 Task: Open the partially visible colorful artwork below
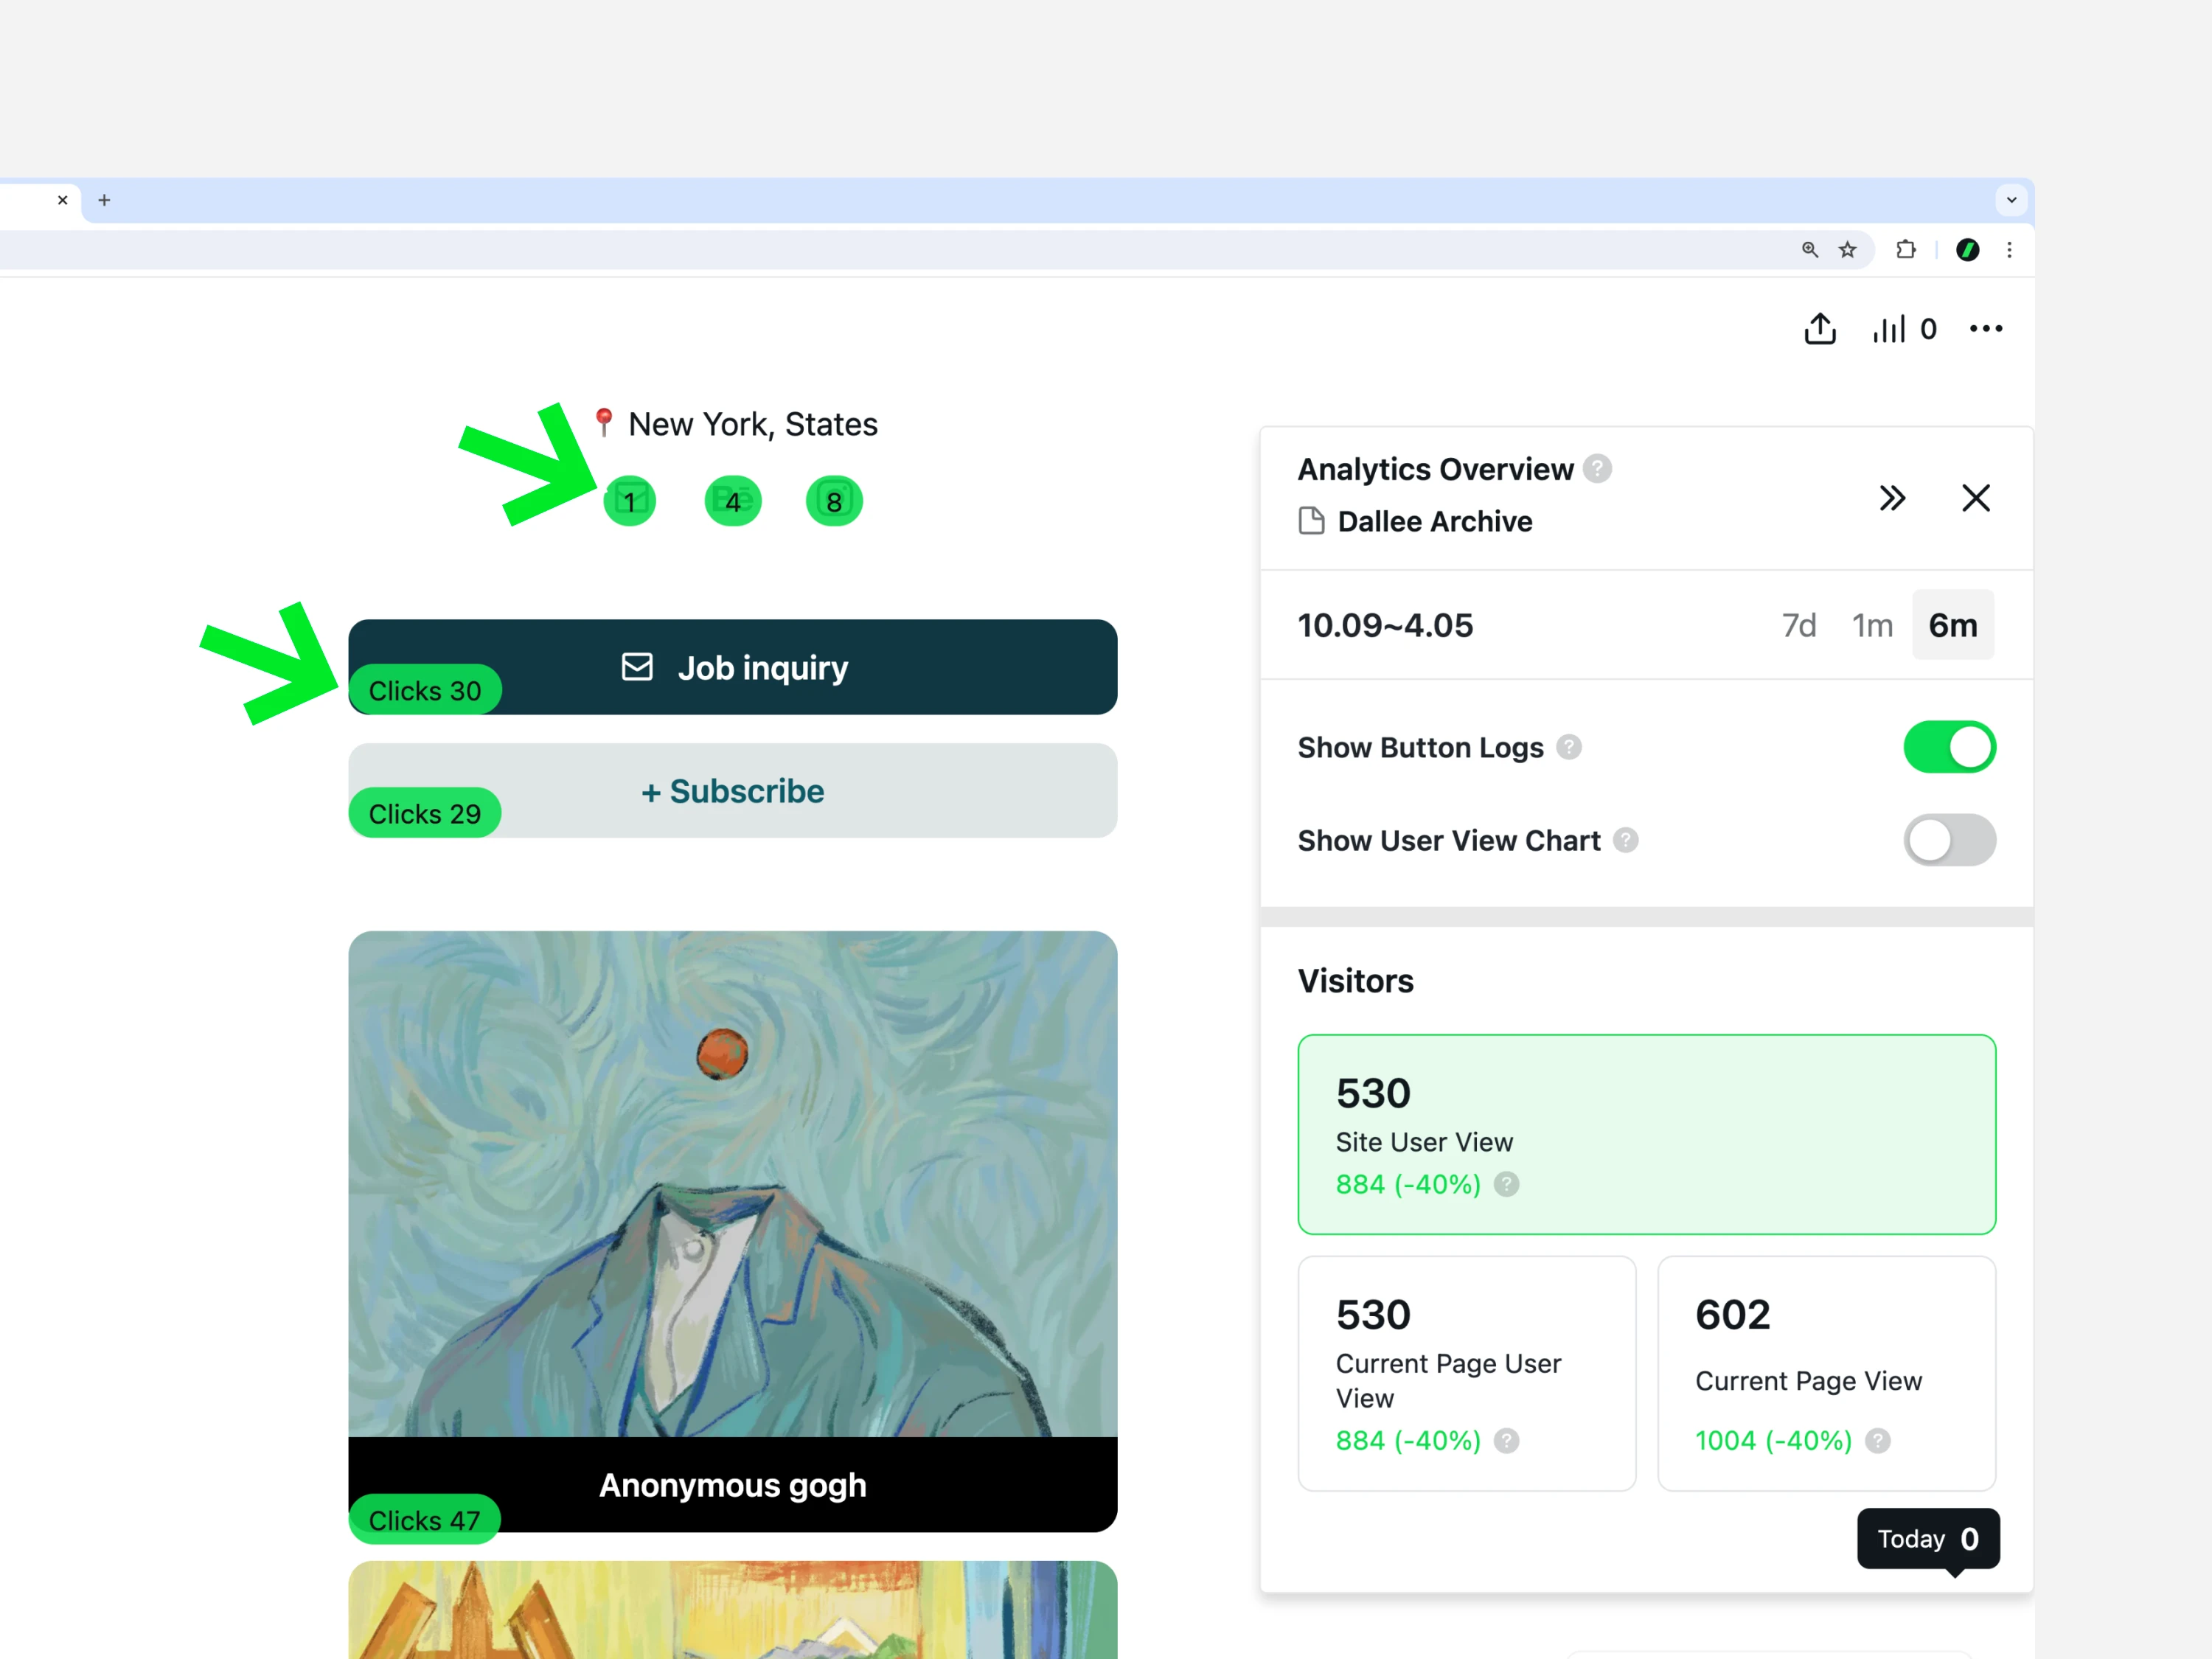[x=732, y=1609]
